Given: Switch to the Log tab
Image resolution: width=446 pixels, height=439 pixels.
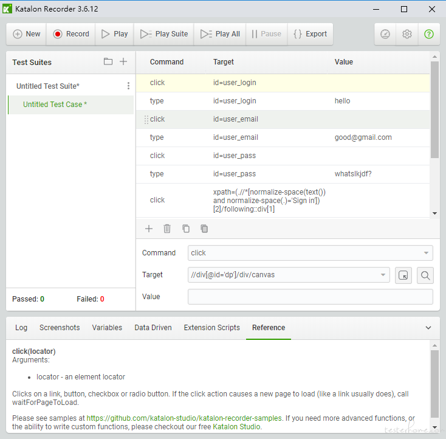Looking at the screenshot, I should tap(21, 328).
